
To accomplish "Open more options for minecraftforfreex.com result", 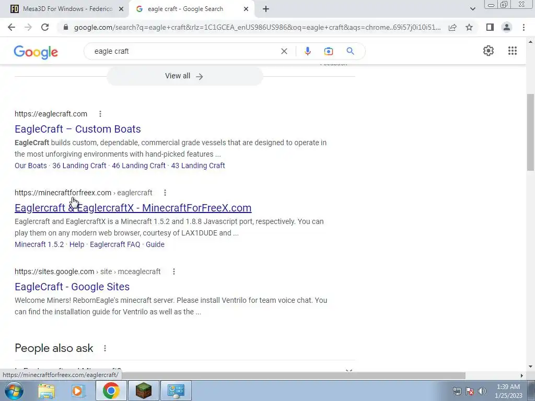I will coord(165,193).
